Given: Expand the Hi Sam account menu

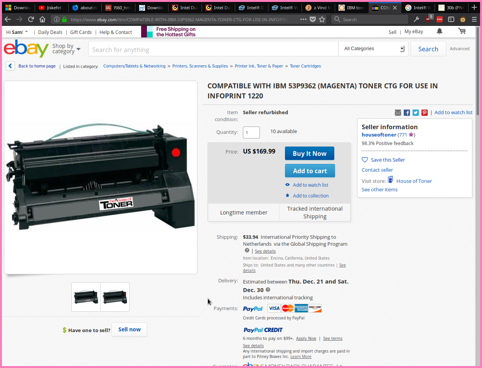Looking at the screenshot, I should coord(17,32).
